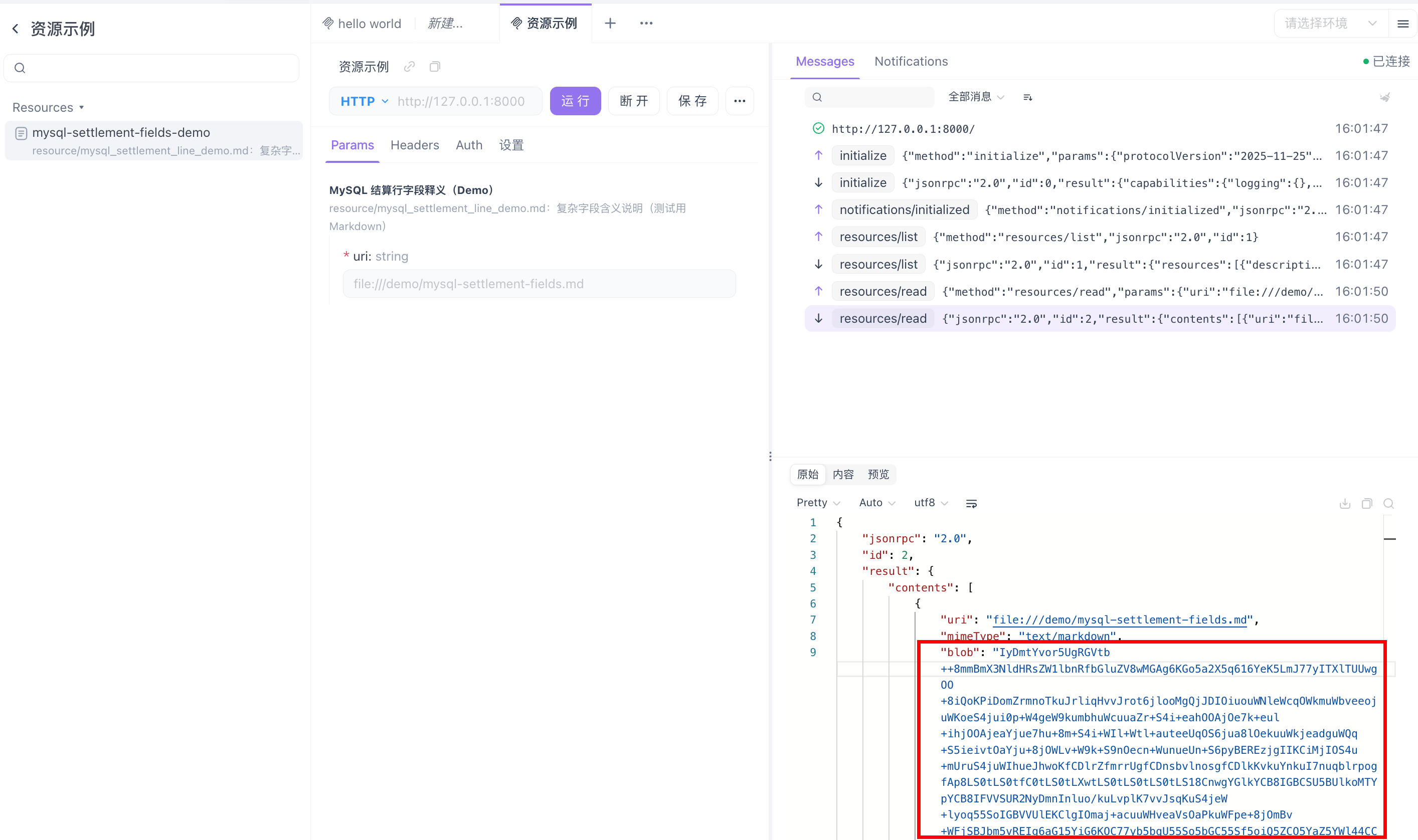Add a new tab with the plus icon

click(x=610, y=23)
